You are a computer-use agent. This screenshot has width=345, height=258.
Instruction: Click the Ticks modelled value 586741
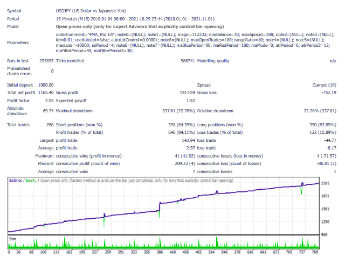(x=188, y=61)
